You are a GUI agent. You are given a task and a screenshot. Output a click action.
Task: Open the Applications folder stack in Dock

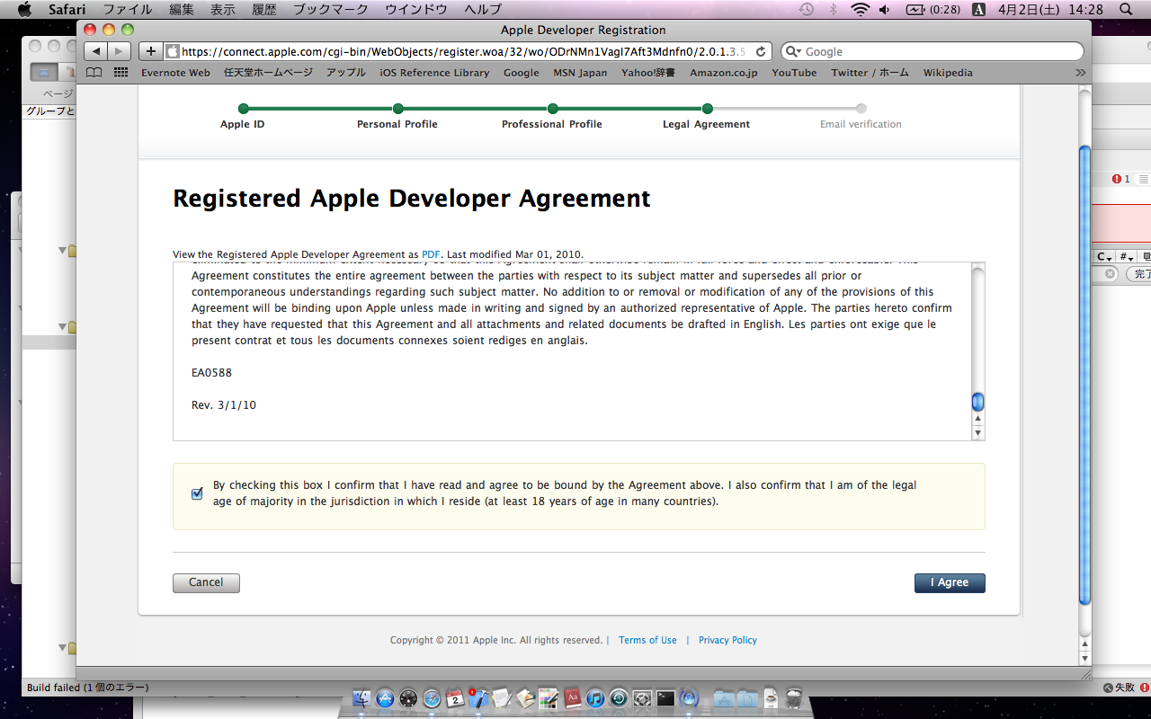coord(724,698)
